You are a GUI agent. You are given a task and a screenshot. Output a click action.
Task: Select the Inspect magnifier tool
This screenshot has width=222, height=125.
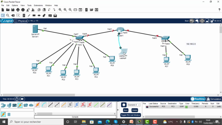8,15
